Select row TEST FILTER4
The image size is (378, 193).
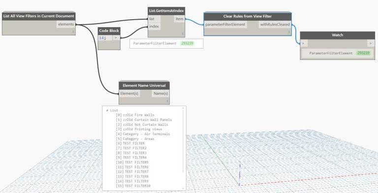[x=131, y=157]
